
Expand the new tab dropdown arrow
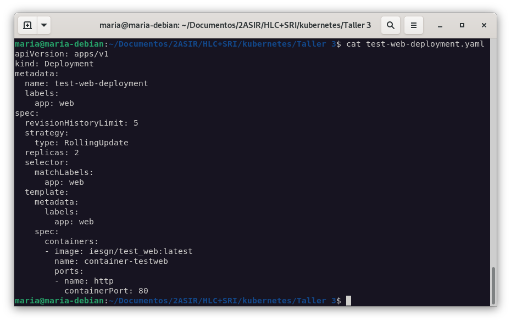(44, 25)
